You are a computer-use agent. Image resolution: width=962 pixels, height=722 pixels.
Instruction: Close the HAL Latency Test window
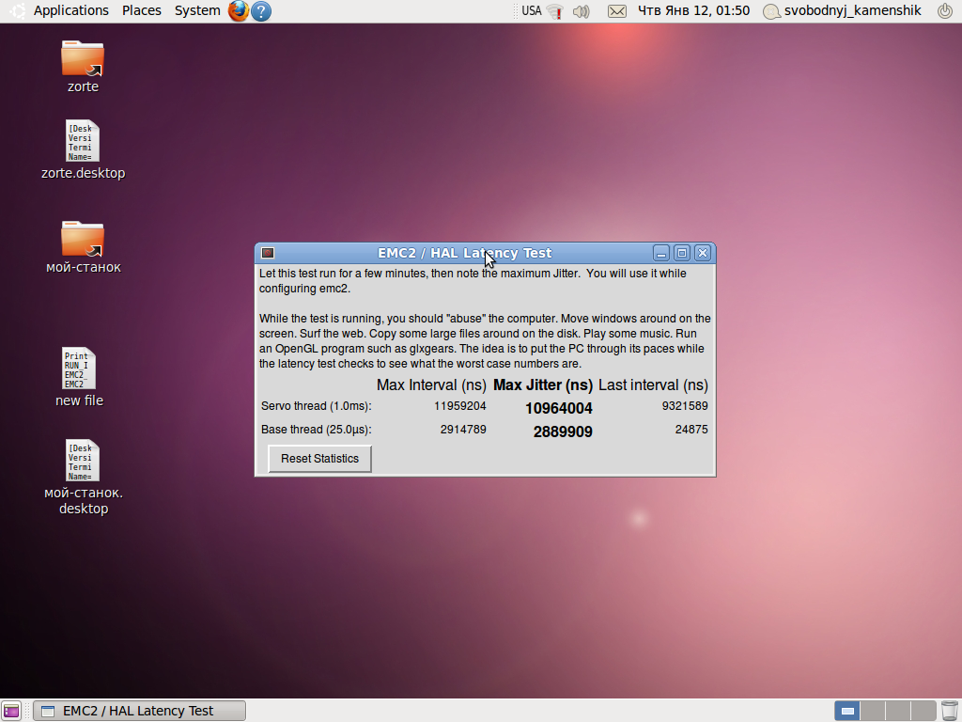coord(703,253)
